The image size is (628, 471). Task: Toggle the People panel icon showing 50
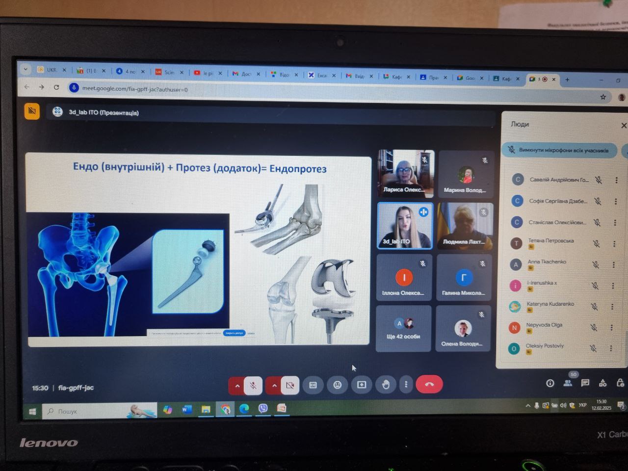tap(568, 383)
